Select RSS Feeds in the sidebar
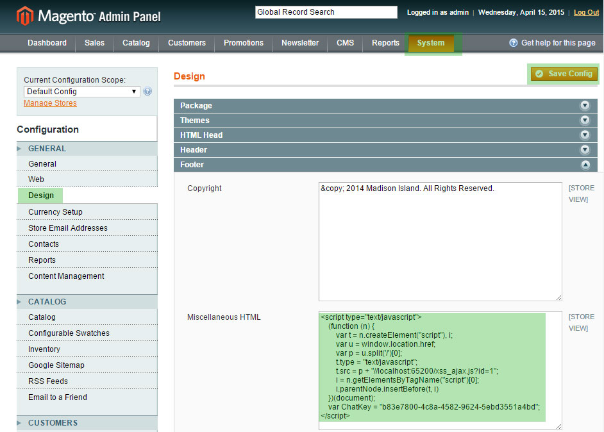The width and height of the screenshot is (604, 432). [87, 381]
